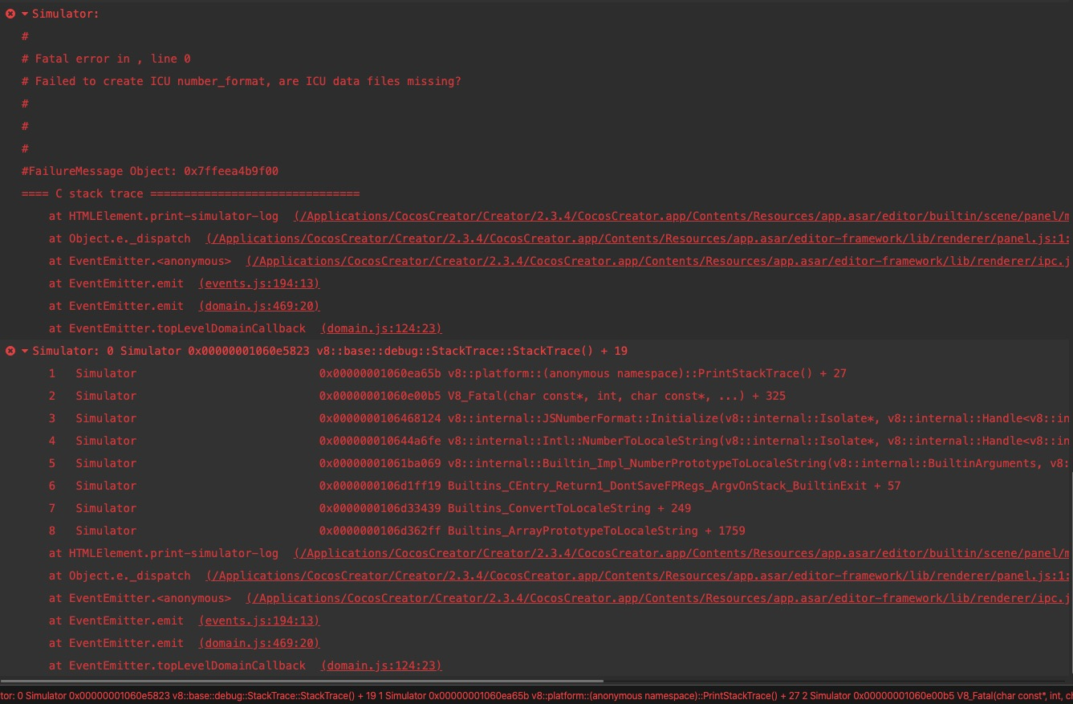Select stack frame 8 Builtins_ArrayPrototypeToLocaleString + 1759
The width and height of the screenshot is (1073, 704).
(x=397, y=531)
